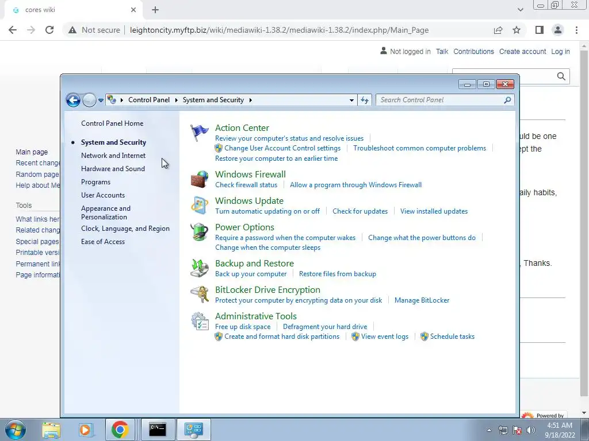Share this page via Chrome share icon
The width and height of the screenshot is (589, 441).
(498, 30)
